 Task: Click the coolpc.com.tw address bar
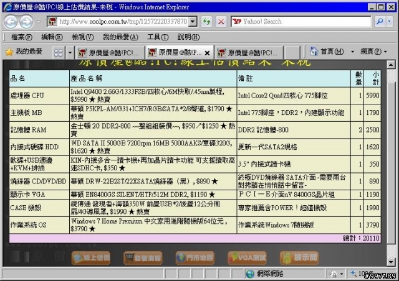click(118, 22)
